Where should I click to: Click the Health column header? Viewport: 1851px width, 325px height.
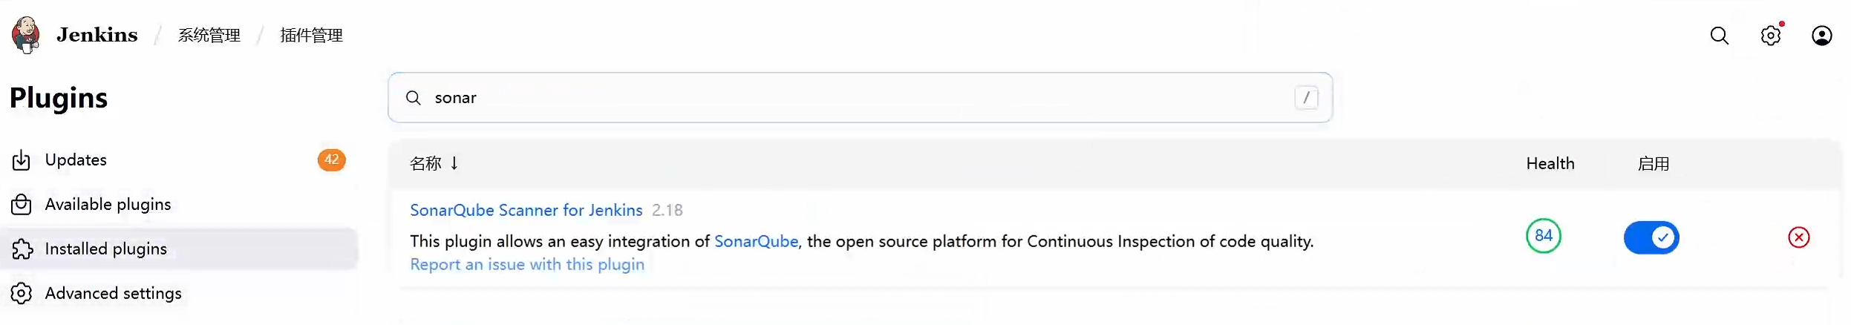(x=1550, y=164)
